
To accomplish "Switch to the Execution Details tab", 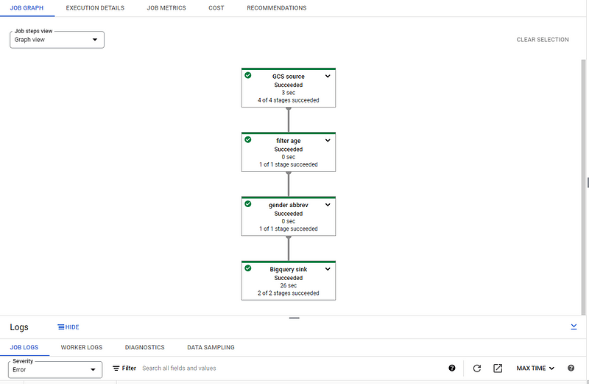I will pos(95,8).
